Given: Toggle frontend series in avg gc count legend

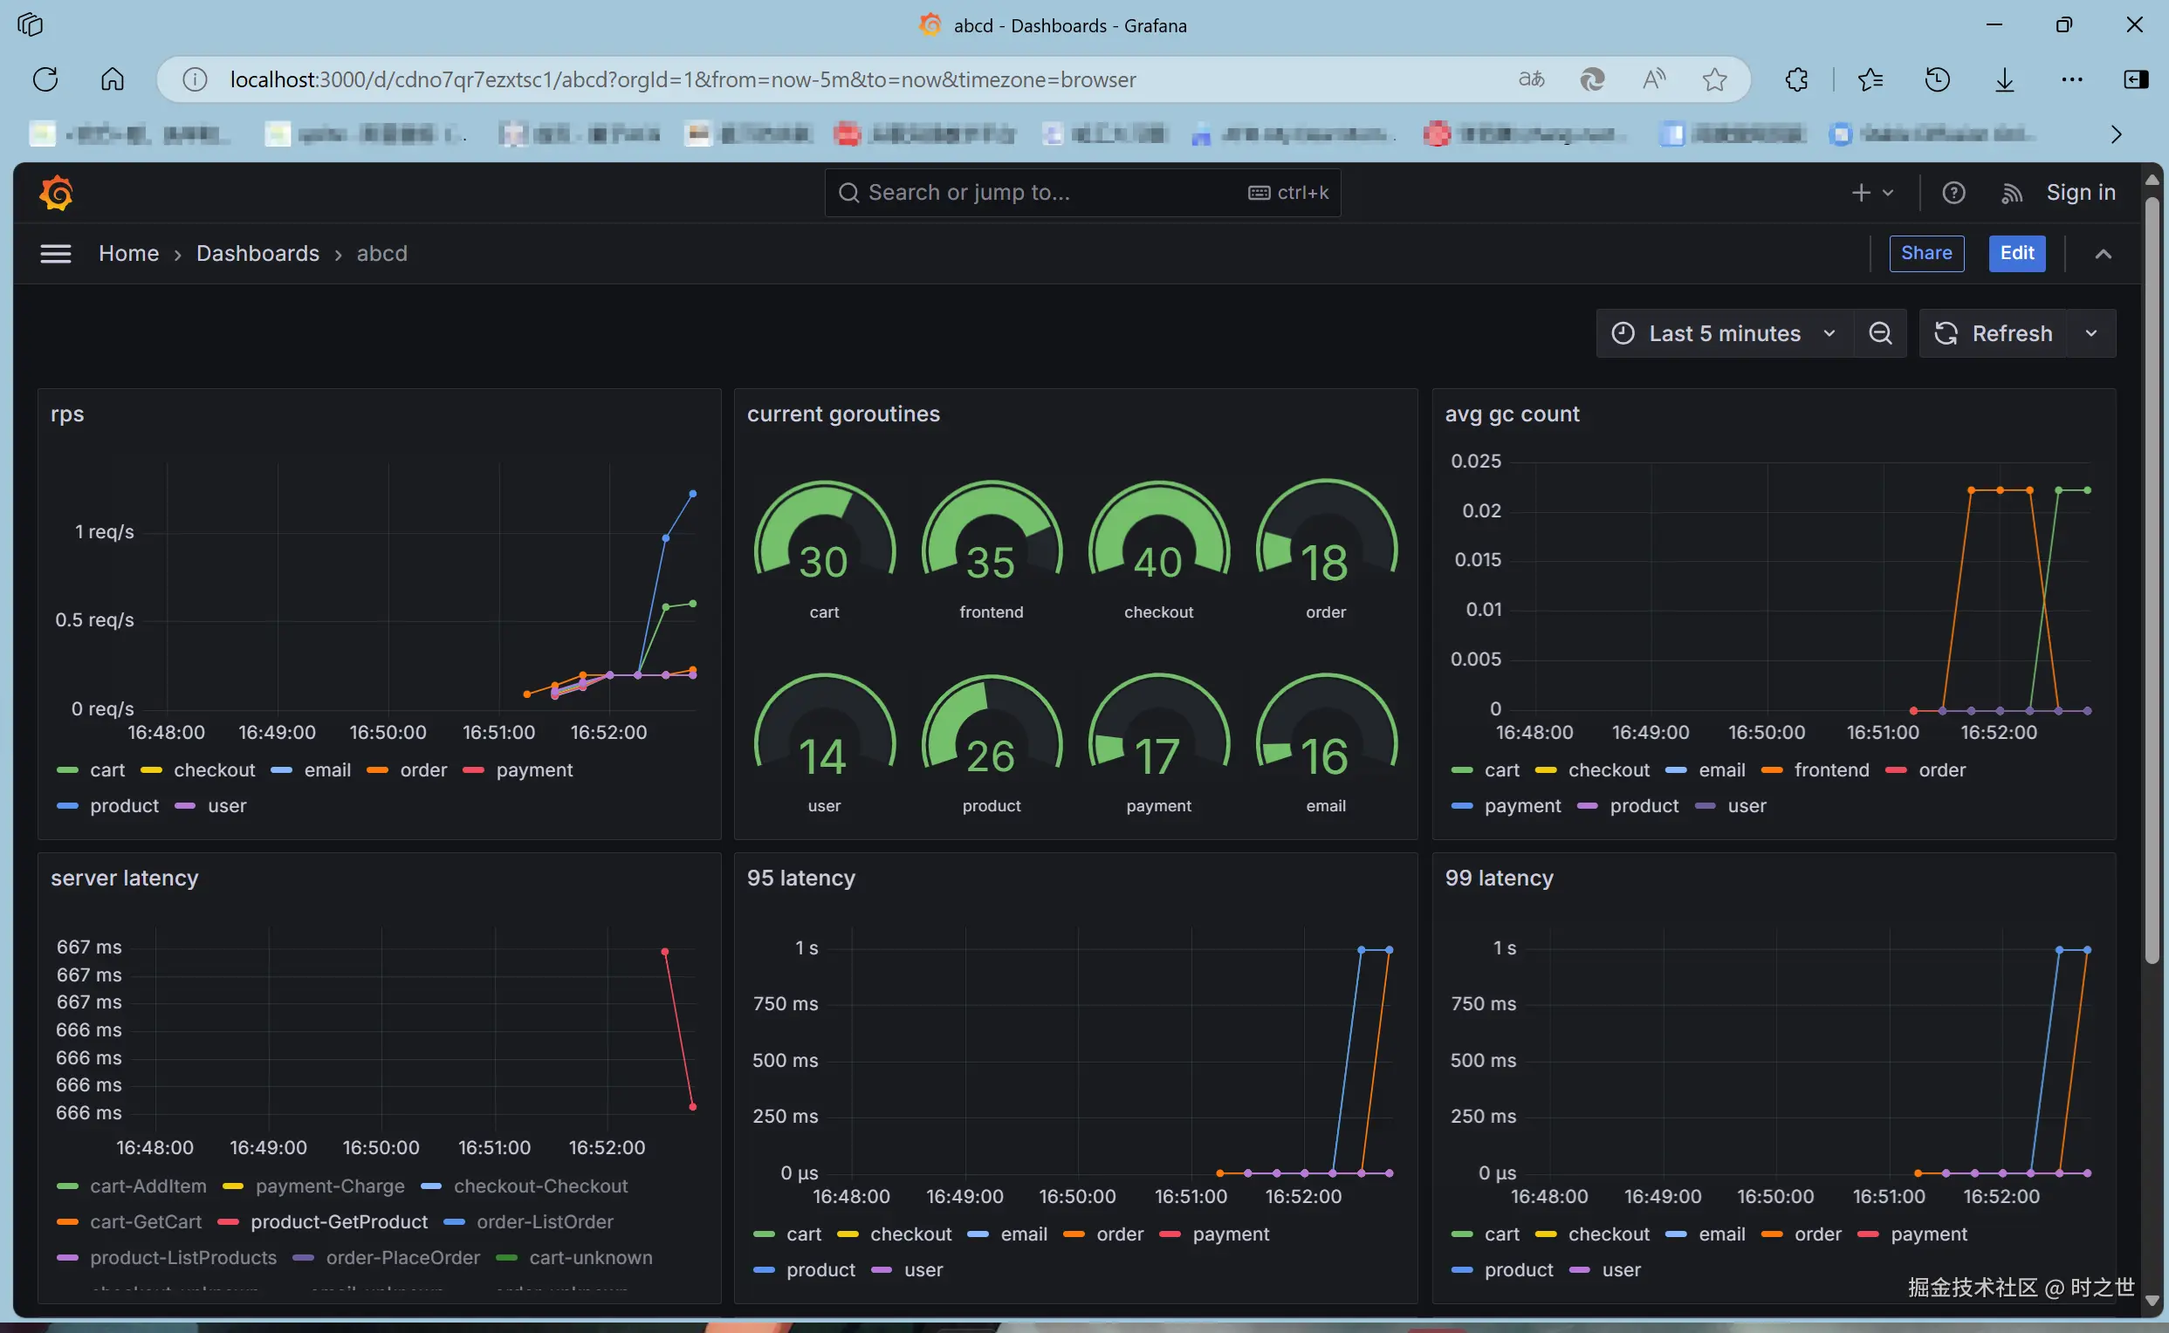Looking at the screenshot, I should click(1831, 769).
